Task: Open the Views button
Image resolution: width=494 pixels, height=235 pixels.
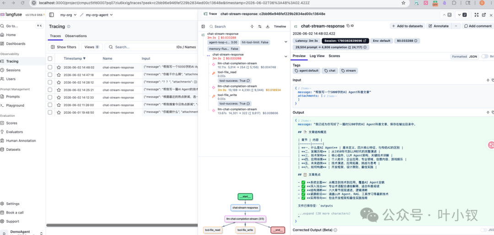Action: click(x=91, y=47)
